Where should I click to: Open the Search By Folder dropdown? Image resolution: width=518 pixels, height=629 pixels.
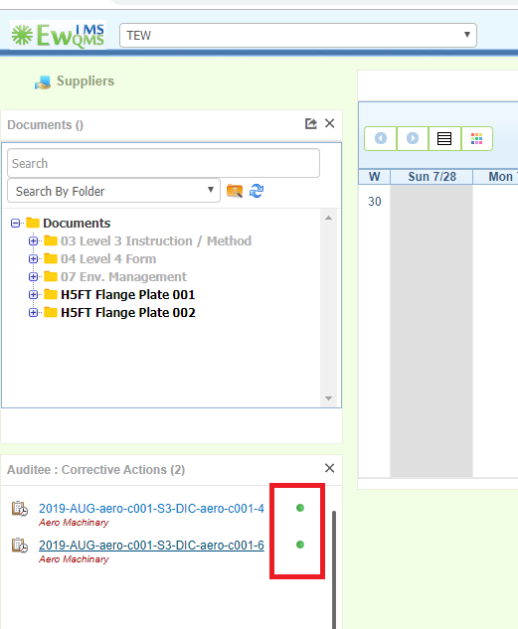click(x=114, y=191)
